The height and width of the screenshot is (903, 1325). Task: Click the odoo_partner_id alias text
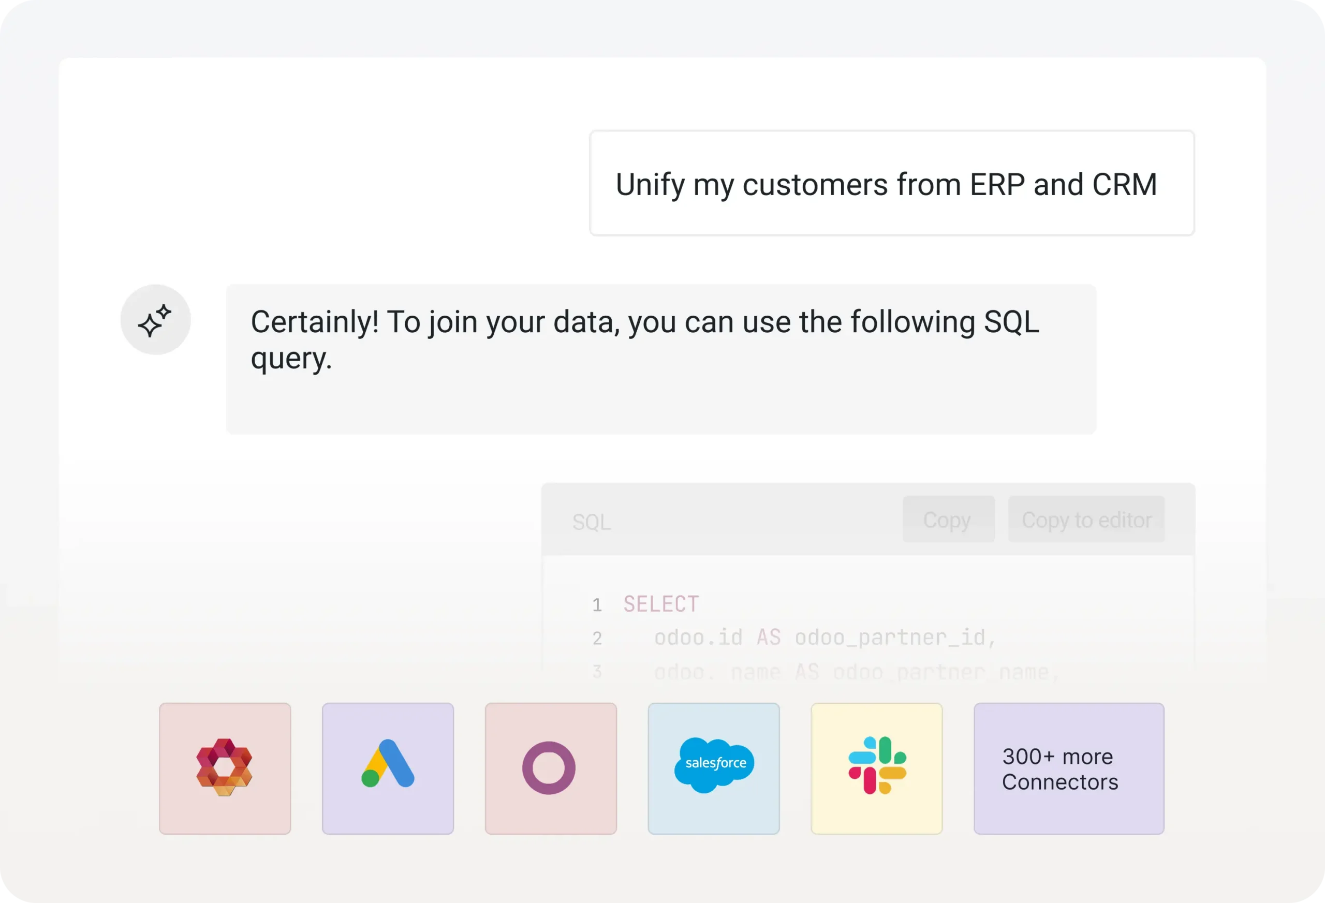895,638
